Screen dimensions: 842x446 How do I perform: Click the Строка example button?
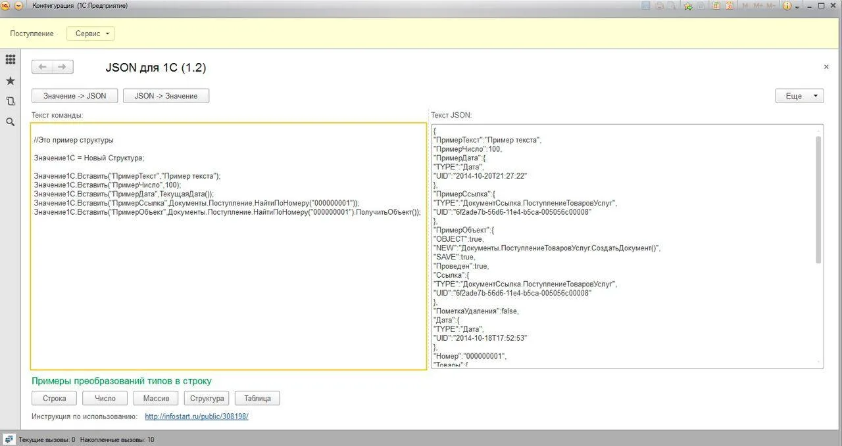54,398
